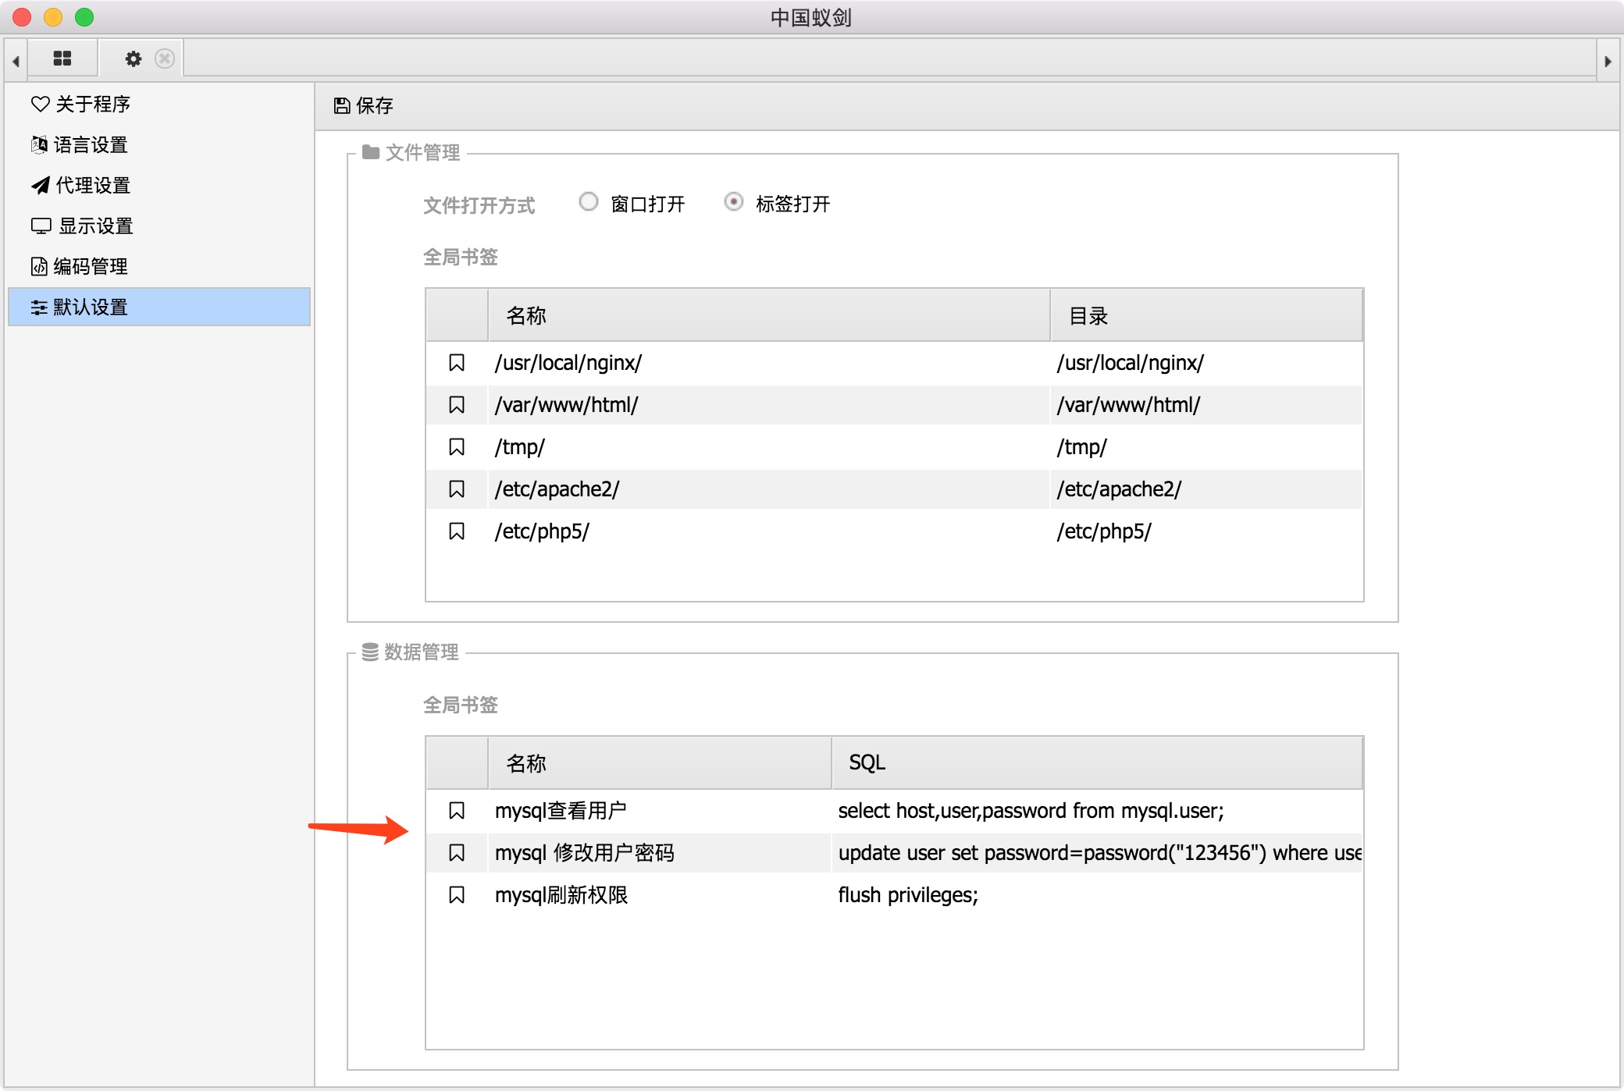
Task: Select 窗口打开 radio option
Action: point(589,202)
